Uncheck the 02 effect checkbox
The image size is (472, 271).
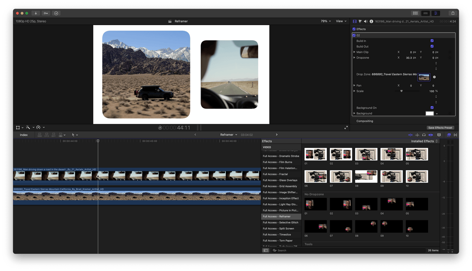[354, 35]
